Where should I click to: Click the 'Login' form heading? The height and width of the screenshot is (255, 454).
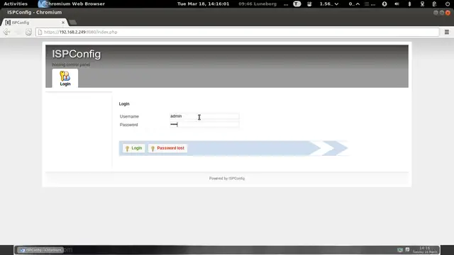[124, 104]
